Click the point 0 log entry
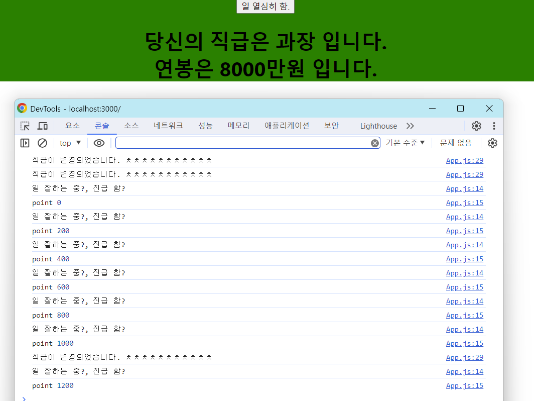Screen dimensions: 534x401 point(47,203)
